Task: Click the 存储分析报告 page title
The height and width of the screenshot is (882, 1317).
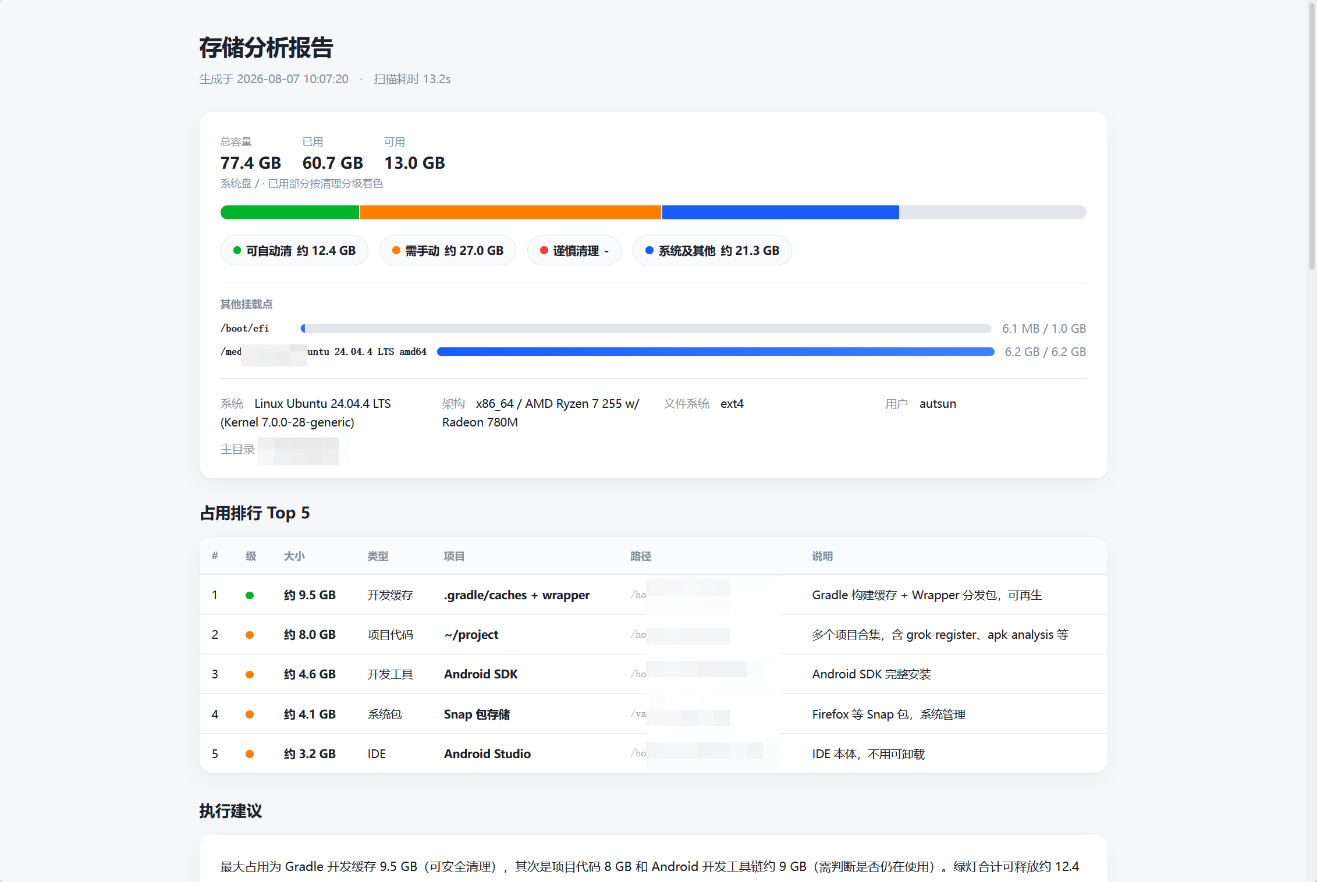Action: pyautogui.click(x=266, y=48)
